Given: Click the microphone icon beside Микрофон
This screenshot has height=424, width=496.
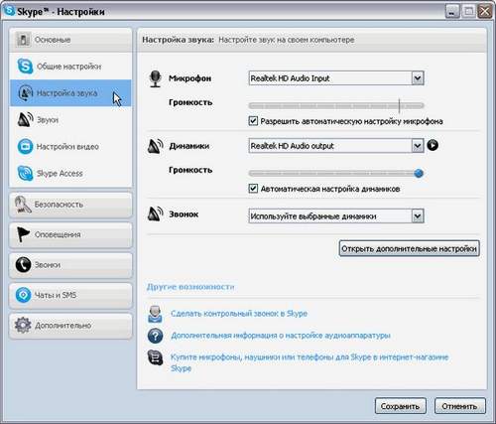Looking at the screenshot, I should (x=155, y=78).
